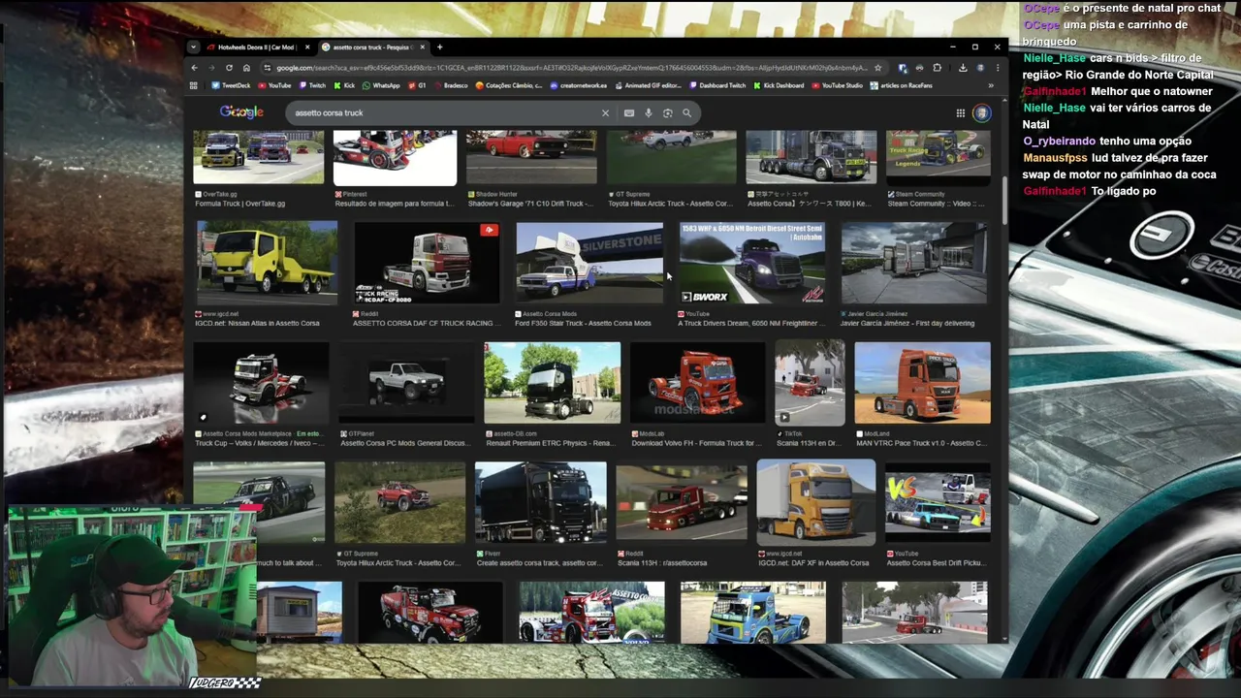Open tab search dropdown arrow
This screenshot has height=698, width=1241.
[193, 47]
